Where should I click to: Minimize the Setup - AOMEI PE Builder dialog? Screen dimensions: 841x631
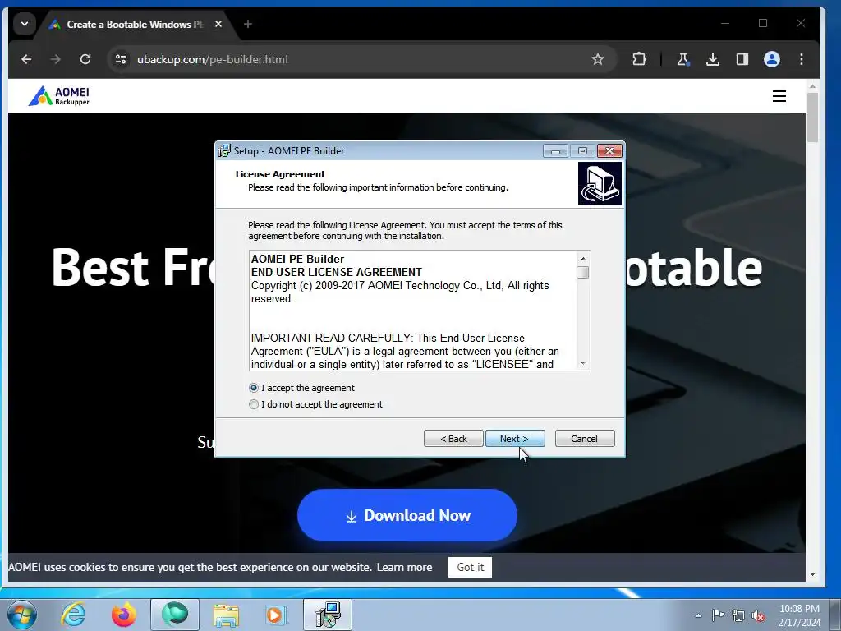pos(555,151)
